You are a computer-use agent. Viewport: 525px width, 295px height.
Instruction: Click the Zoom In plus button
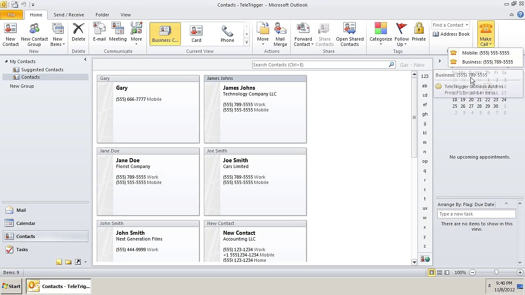click(x=520, y=272)
